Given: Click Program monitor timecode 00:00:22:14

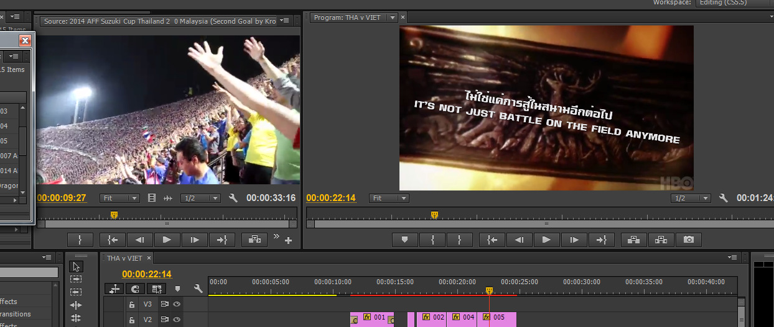Looking at the screenshot, I should tap(331, 199).
